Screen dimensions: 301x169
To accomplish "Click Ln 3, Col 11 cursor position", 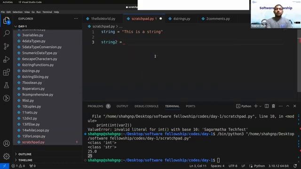I will [x=198, y=166].
